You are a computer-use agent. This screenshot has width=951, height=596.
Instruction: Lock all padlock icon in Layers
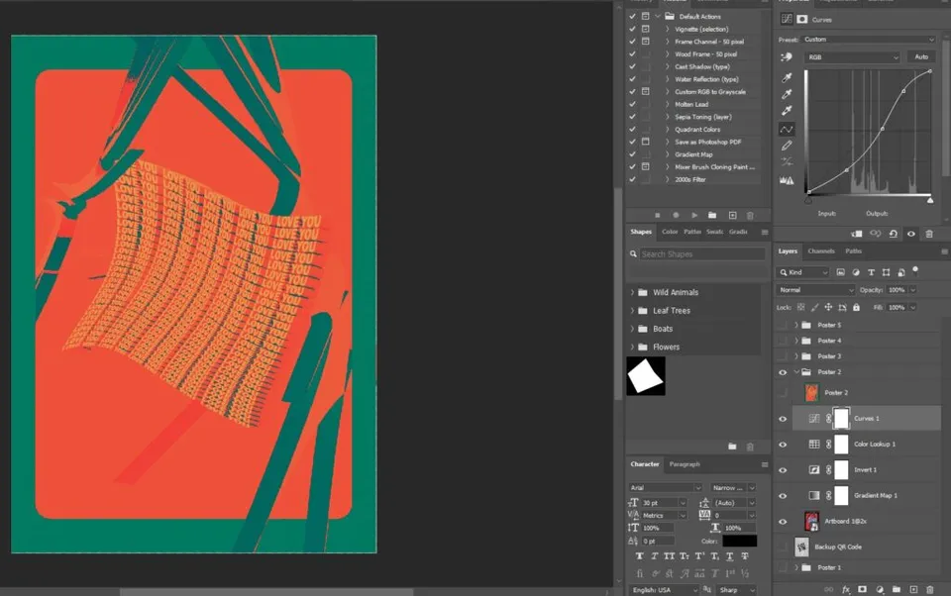(856, 307)
